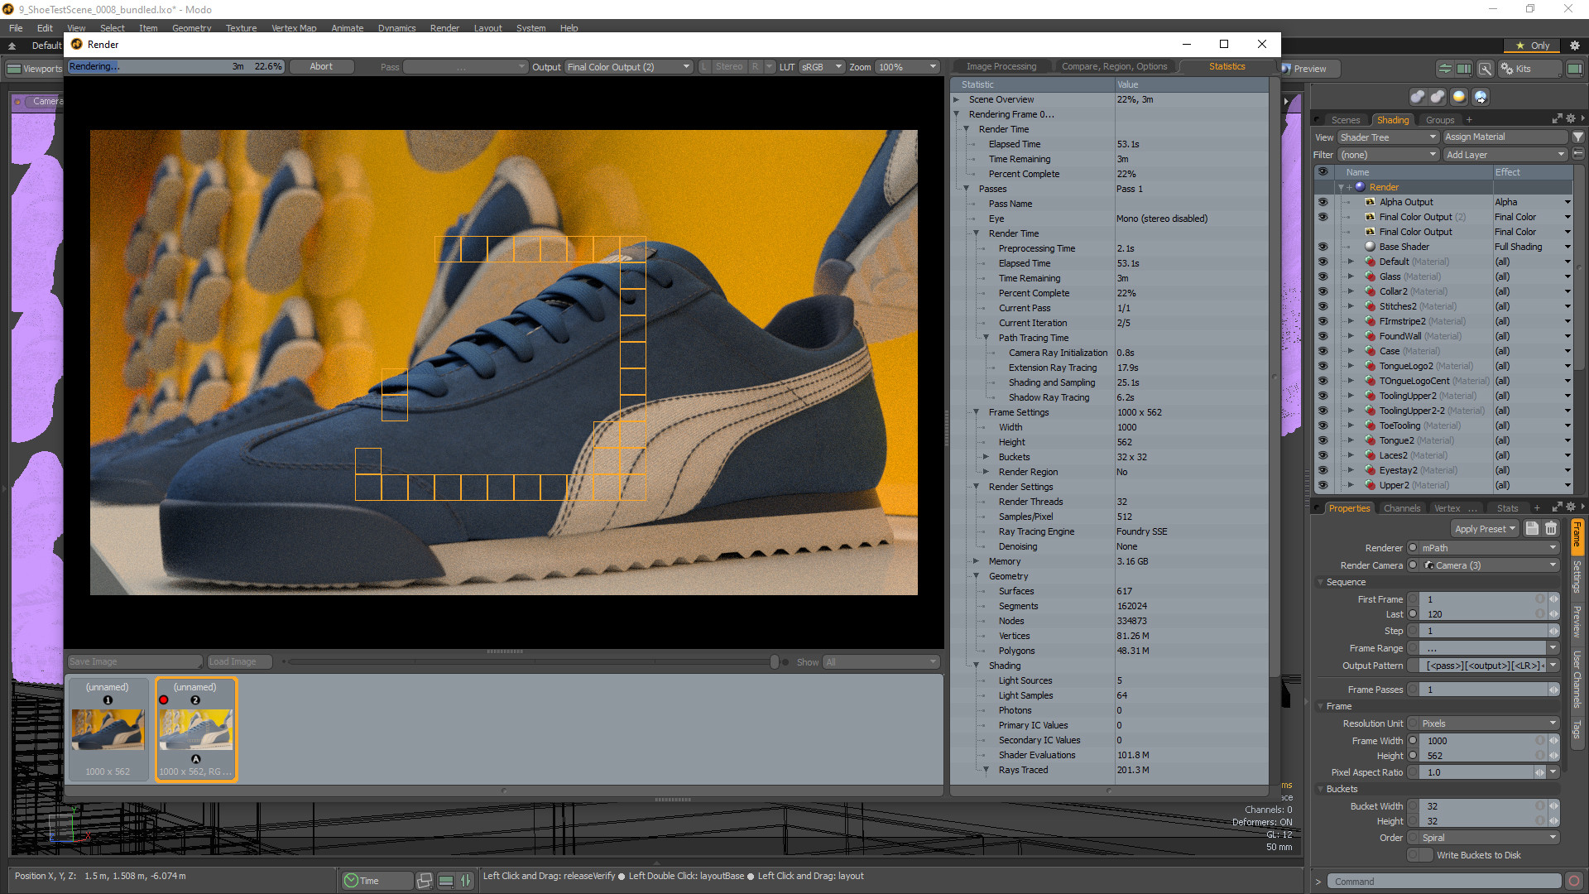
Task: Click the yellow-blue sphere environment icon
Action: click(1459, 97)
